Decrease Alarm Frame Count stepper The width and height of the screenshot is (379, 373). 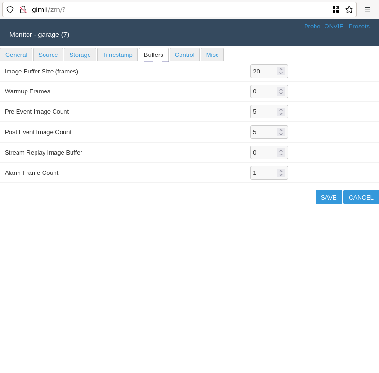click(x=281, y=175)
